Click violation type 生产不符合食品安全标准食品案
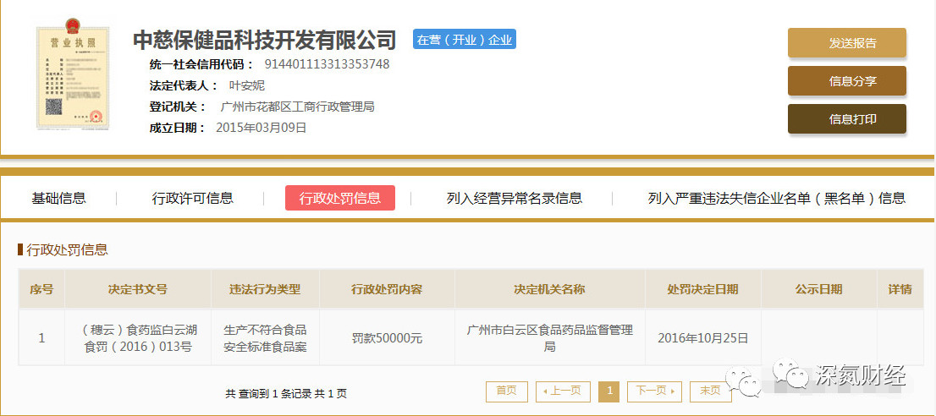936x416 pixels. [265, 338]
